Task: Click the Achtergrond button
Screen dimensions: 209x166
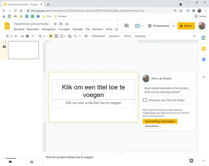Action: click(98, 36)
